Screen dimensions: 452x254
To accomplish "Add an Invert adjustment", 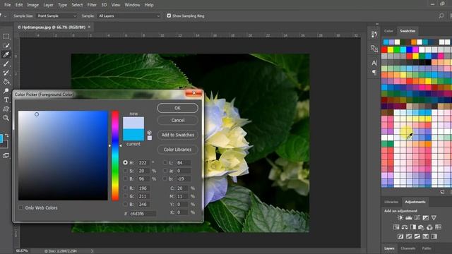I will pos(400,236).
